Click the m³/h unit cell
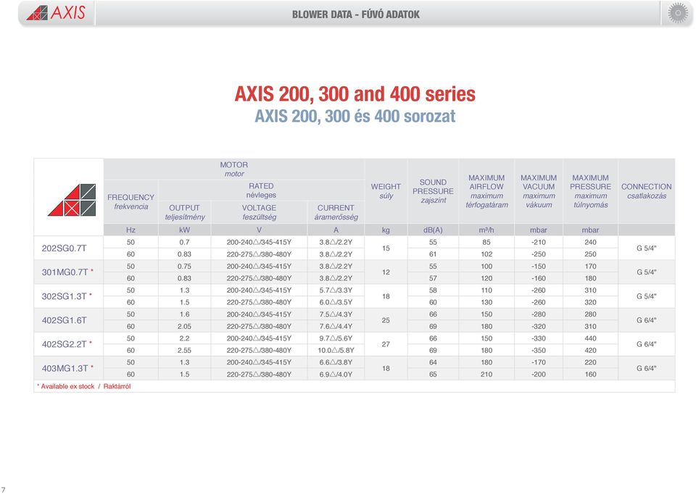The height and width of the screenshot is (494, 696). click(x=486, y=230)
